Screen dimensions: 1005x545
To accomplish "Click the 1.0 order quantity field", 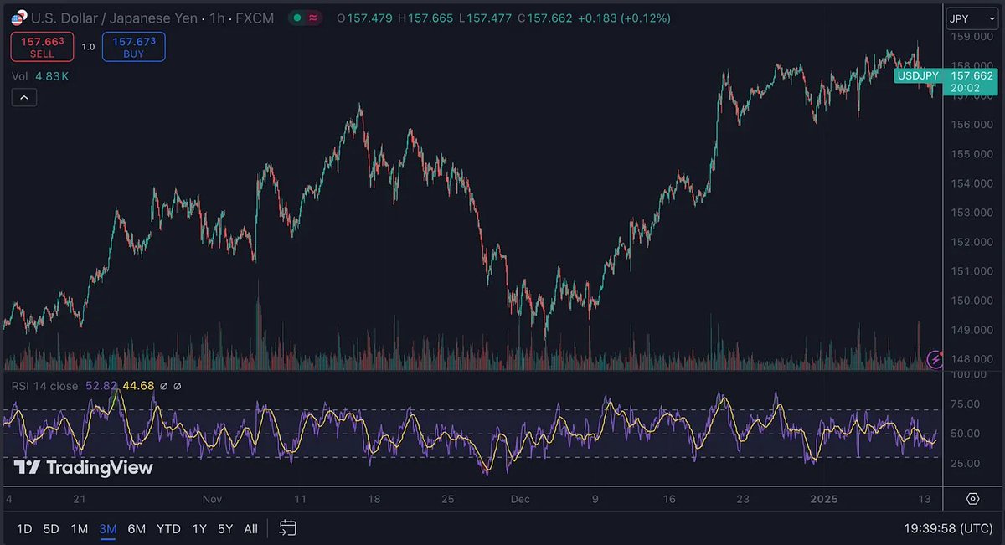I will tap(88, 47).
